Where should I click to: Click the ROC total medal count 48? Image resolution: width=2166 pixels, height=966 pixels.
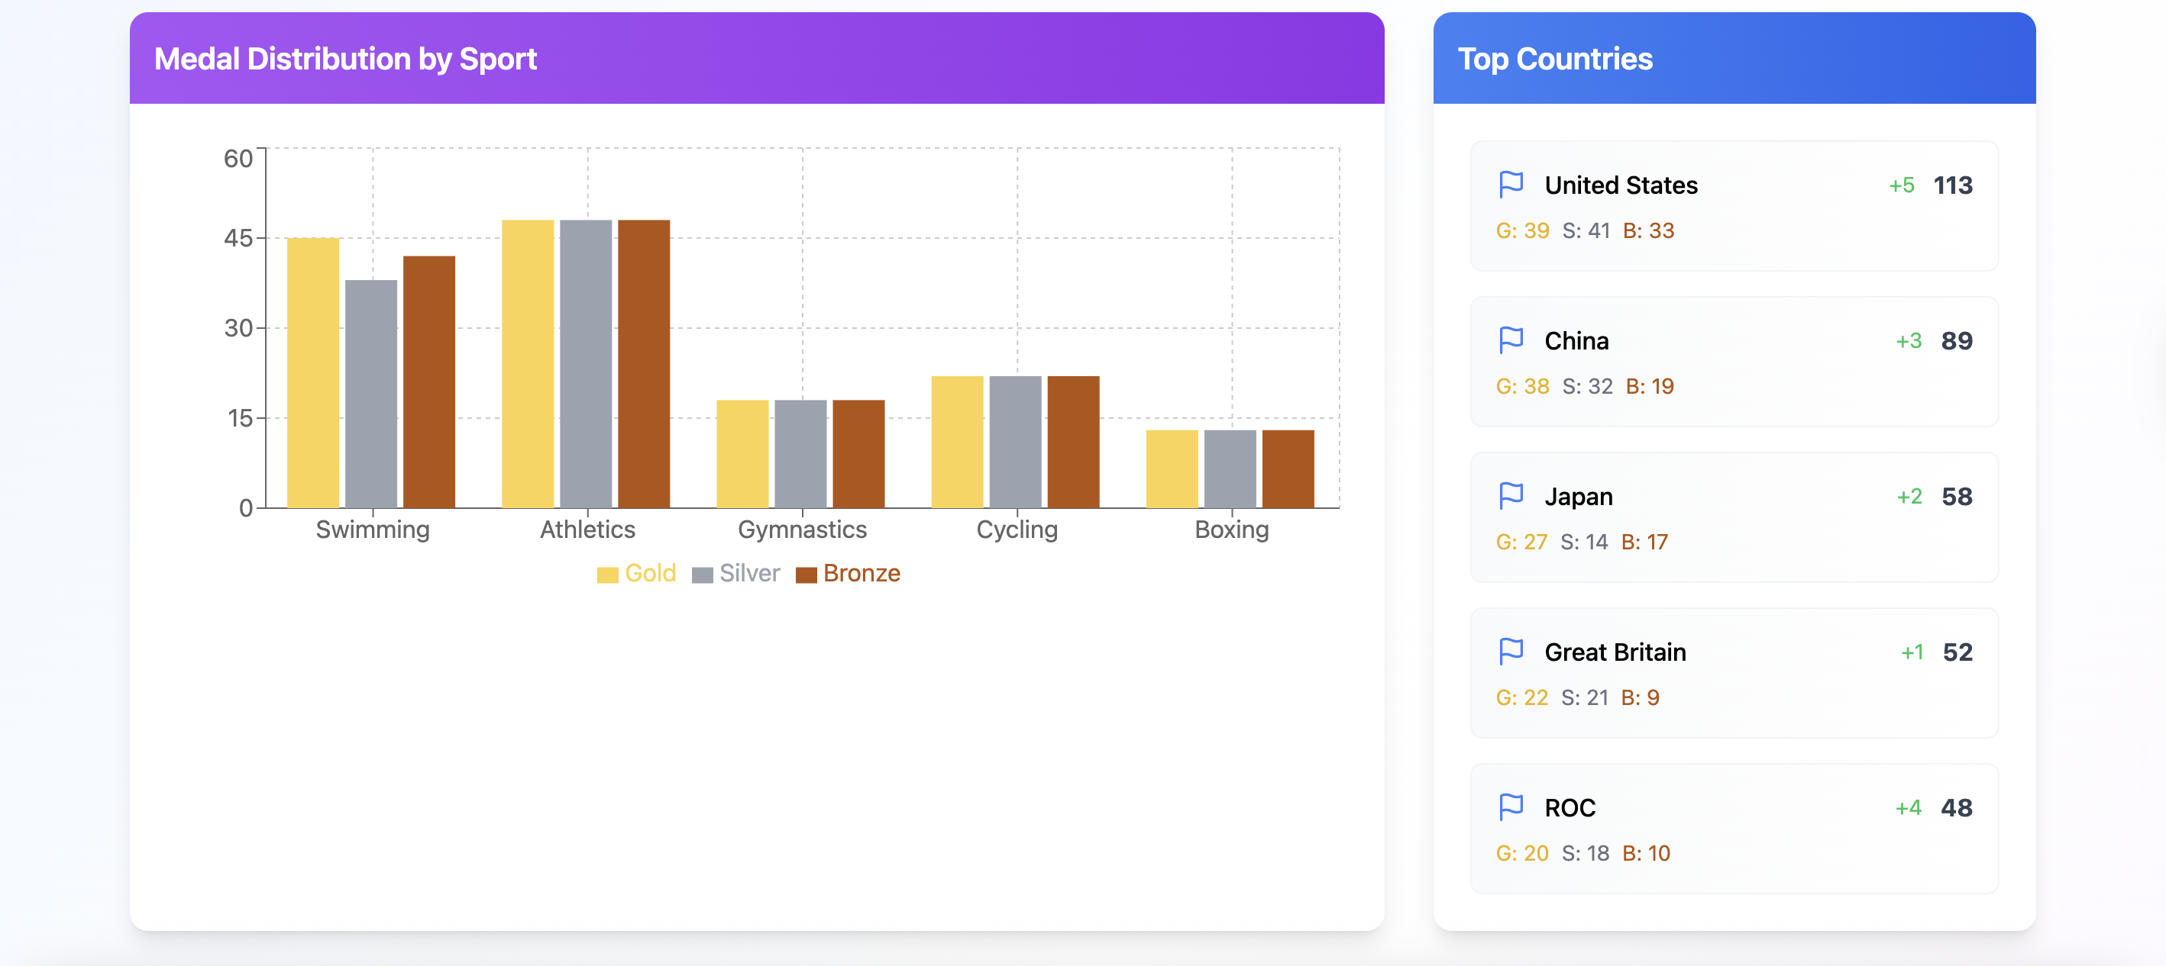click(1956, 807)
